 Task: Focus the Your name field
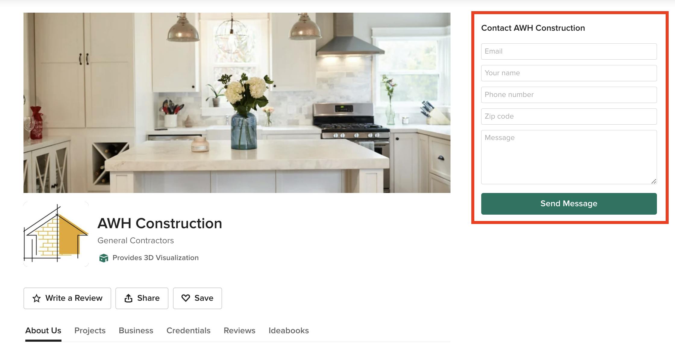[569, 73]
